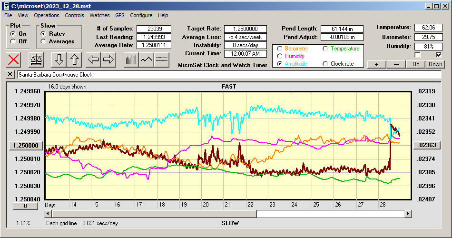Select the vertical bars graph style icon
The height and width of the screenshot is (238, 452).
pyautogui.click(x=131, y=59)
